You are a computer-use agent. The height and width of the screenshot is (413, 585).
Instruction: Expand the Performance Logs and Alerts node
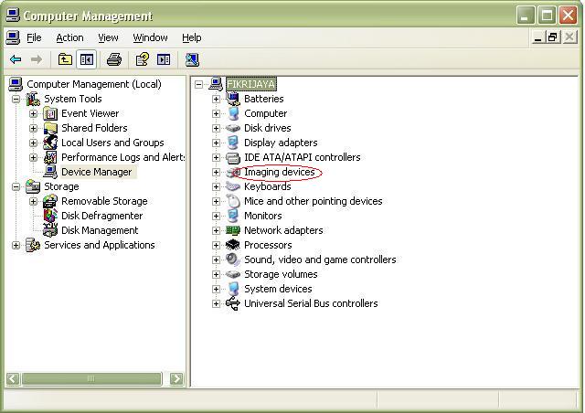(33, 157)
